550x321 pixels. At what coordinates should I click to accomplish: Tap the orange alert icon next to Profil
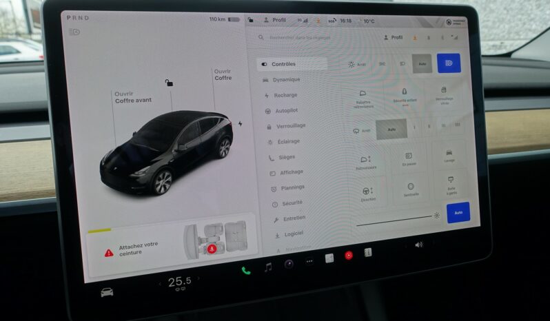415,37
